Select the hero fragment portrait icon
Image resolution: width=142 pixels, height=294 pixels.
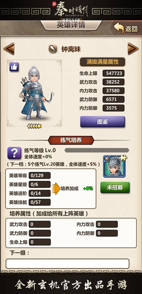coord(115,166)
